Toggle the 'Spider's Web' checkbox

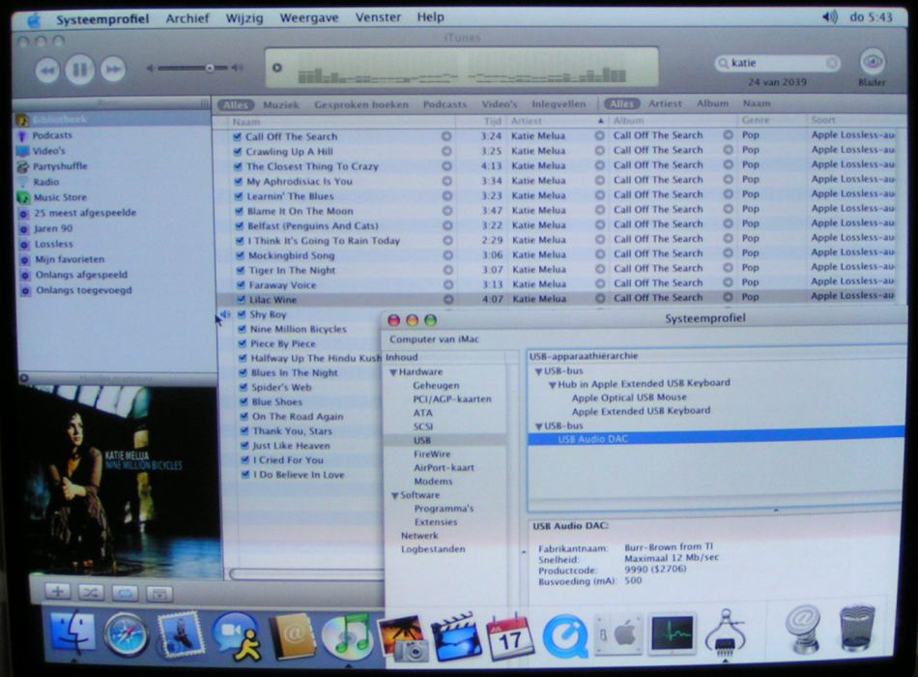(243, 387)
